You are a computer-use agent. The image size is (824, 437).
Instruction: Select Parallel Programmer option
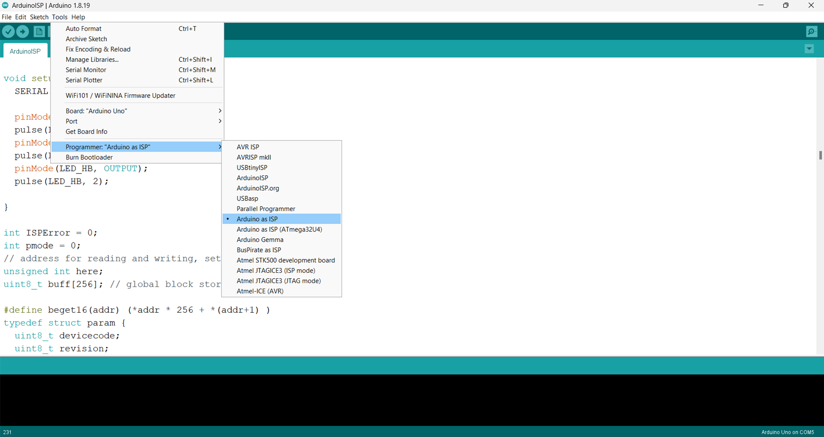[x=282, y=209]
